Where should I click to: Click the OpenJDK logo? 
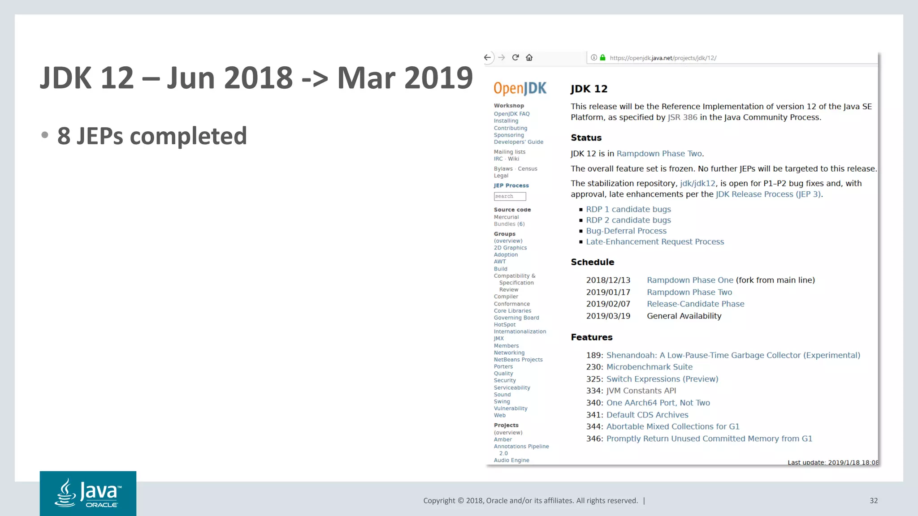520,88
